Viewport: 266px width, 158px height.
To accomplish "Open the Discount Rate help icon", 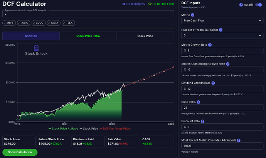I will click(202, 121).
